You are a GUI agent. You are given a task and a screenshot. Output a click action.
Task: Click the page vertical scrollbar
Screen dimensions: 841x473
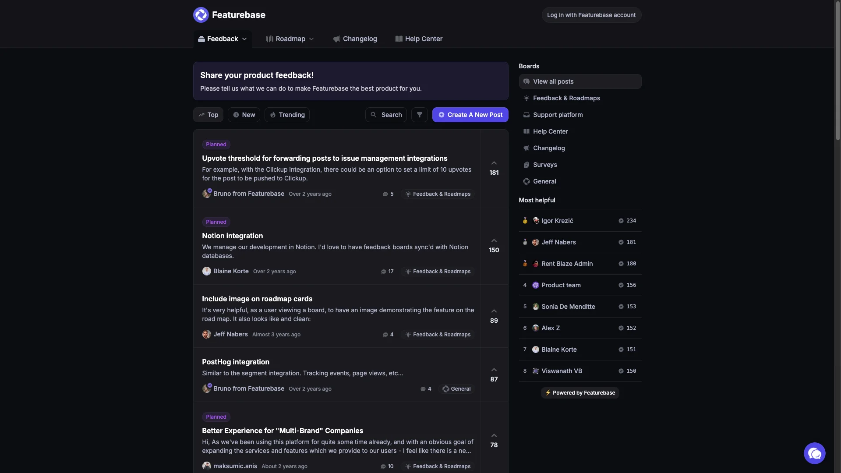point(837,70)
